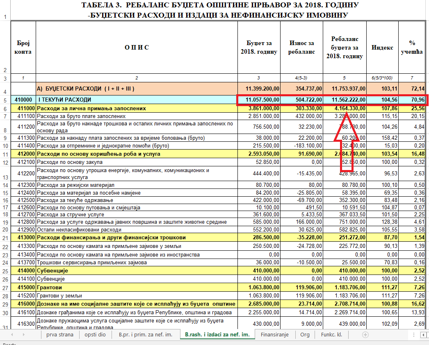Select the '2.269.714,00' cell

point(345,313)
